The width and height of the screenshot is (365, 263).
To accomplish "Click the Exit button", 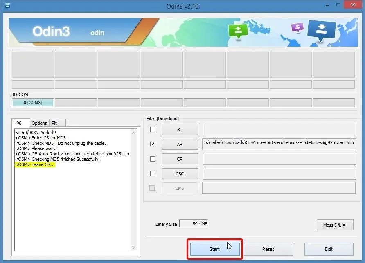I will 329,249.
